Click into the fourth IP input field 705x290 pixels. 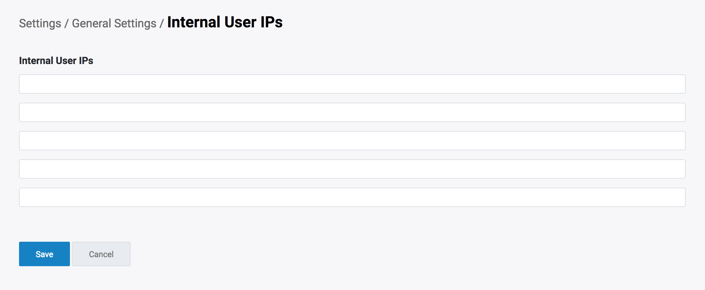[x=352, y=169]
